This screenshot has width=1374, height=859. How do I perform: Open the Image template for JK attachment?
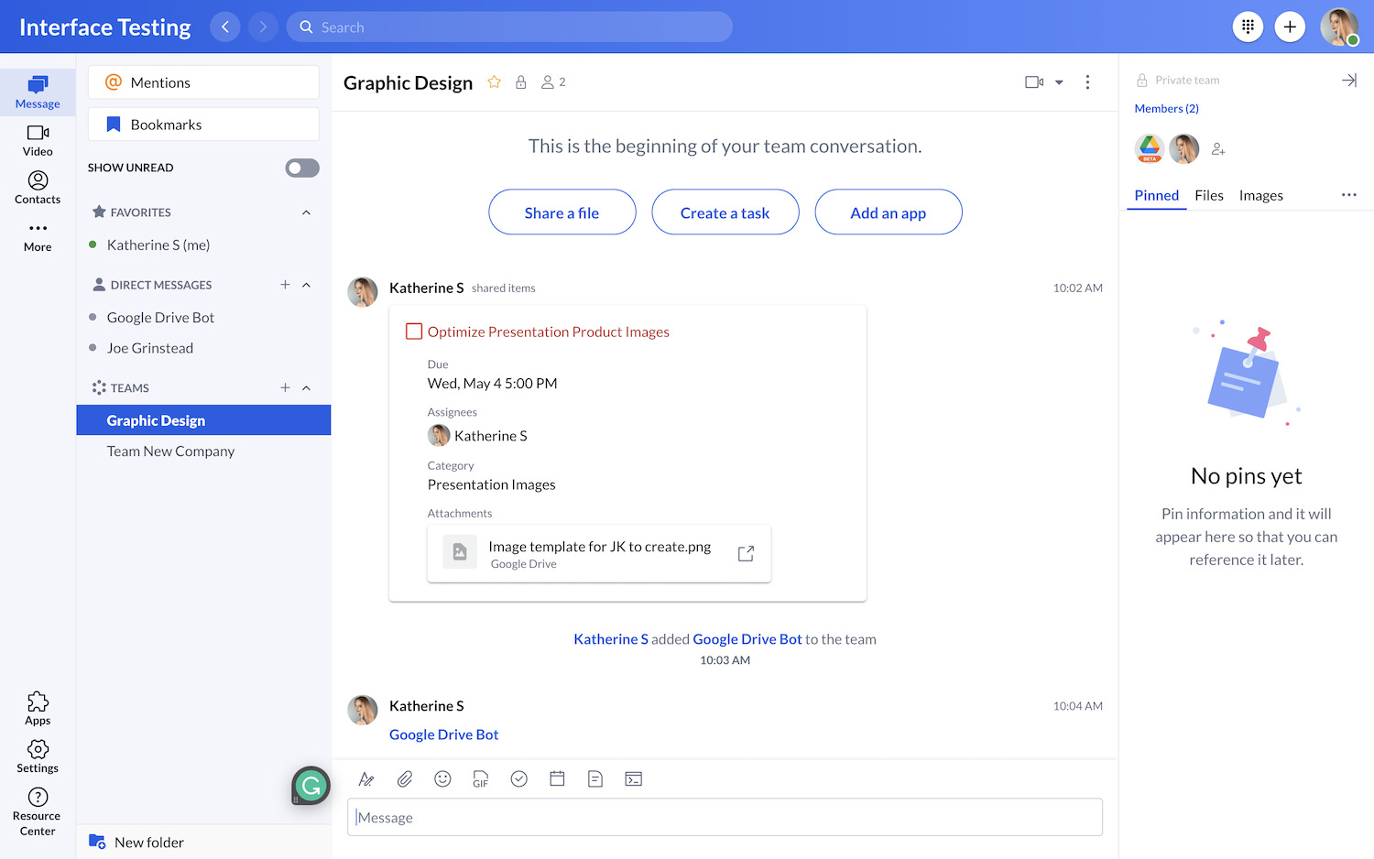pyautogui.click(x=599, y=553)
